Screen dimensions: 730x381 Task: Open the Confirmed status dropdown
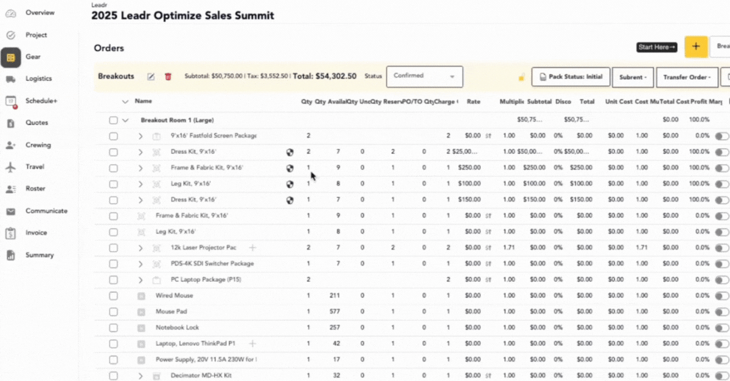[x=424, y=77]
